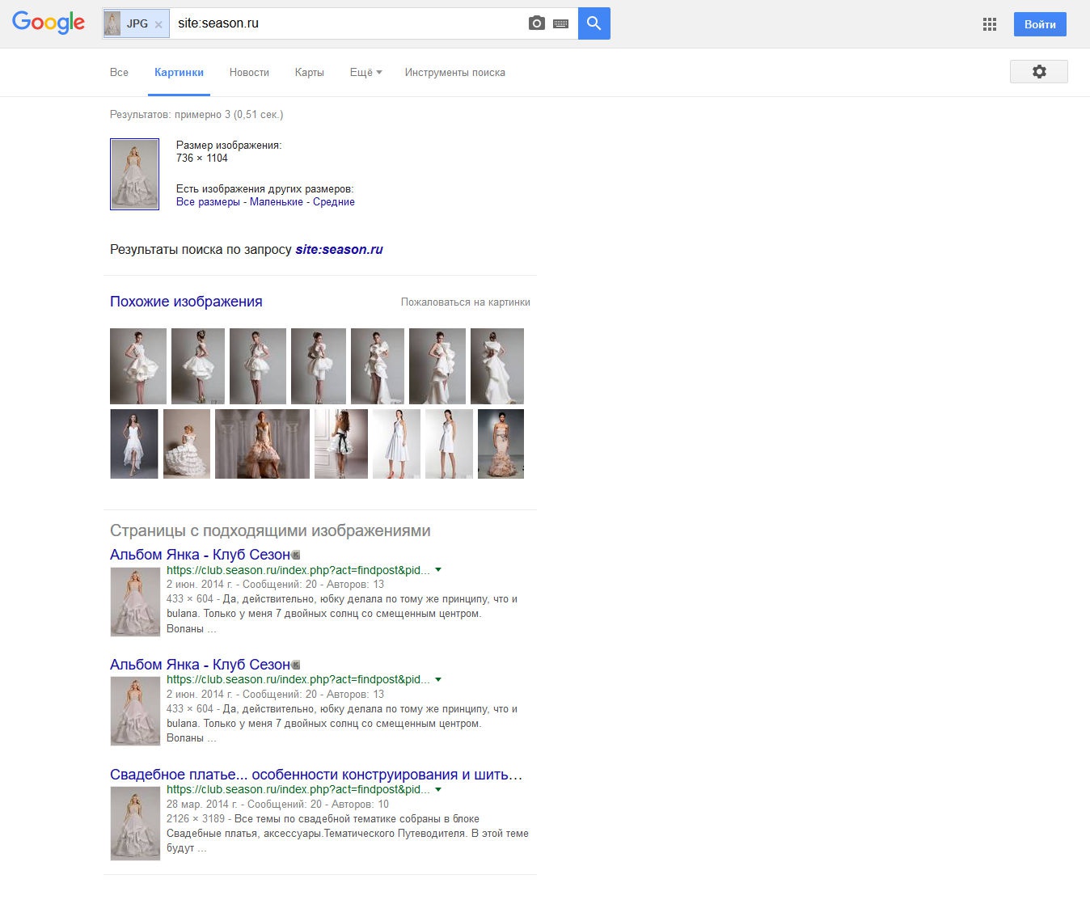Click the URL under Свадебное платье result
Screen dimensions: 1090x921
click(x=298, y=790)
